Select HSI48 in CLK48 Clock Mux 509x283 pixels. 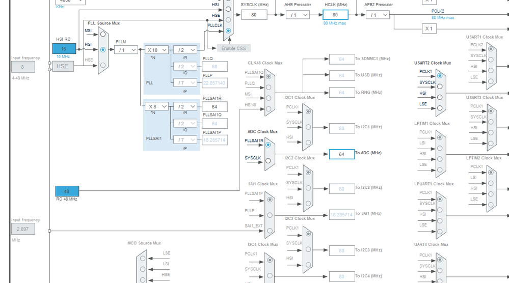click(x=269, y=109)
